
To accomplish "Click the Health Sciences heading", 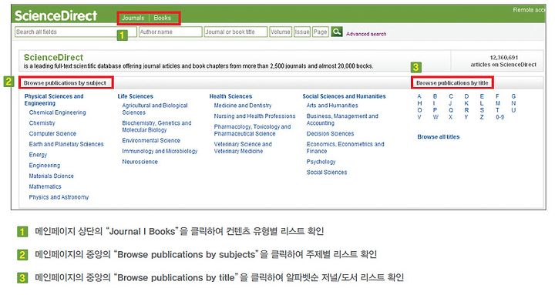I will click(x=230, y=96).
